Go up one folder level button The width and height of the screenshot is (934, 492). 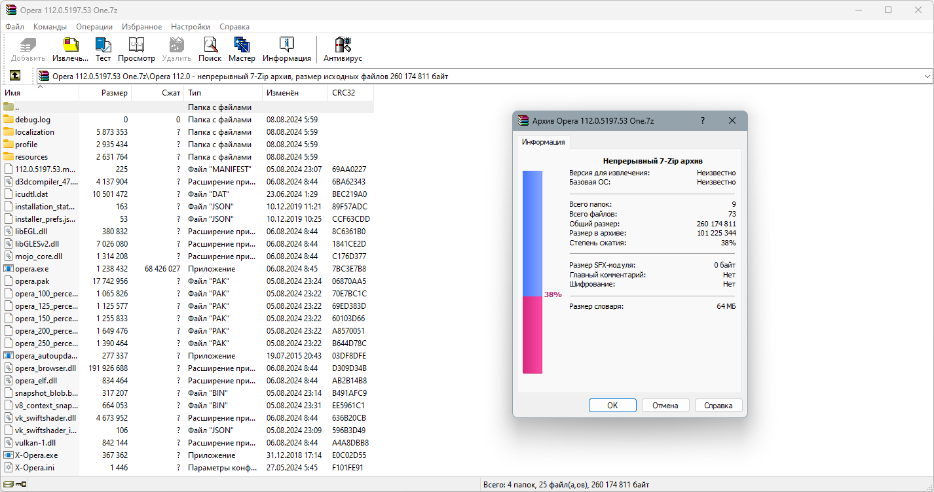point(15,76)
